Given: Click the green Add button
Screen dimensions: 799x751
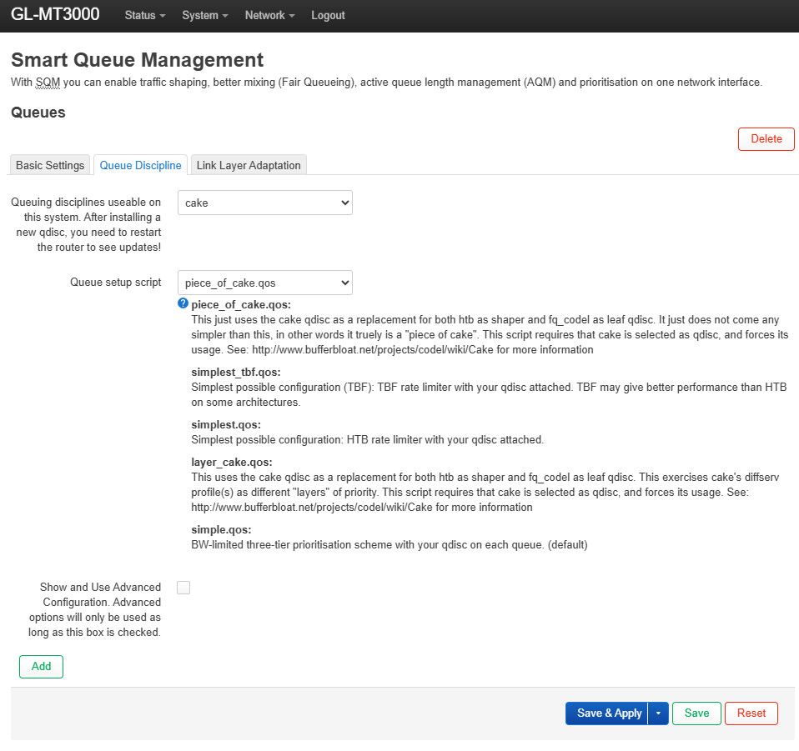Looking at the screenshot, I should tap(41, 667).
